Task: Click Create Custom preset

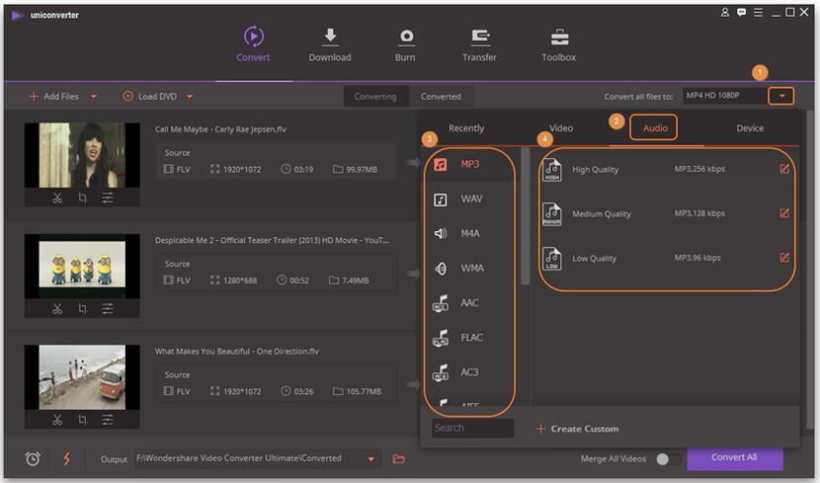Action: pos(577,429)
